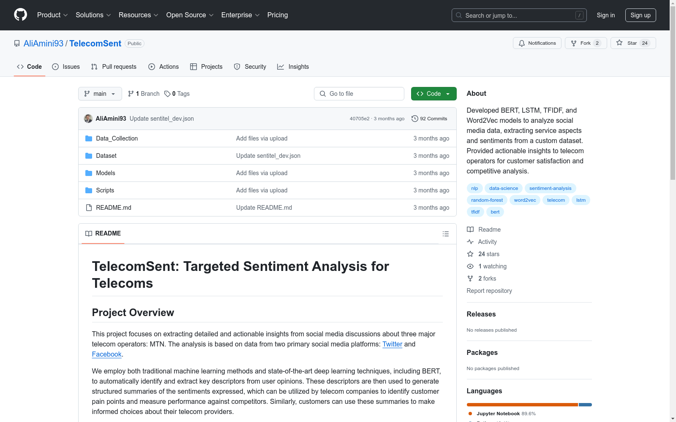
Task: Open the Releases heading link
Action: [x=481, y=314]
